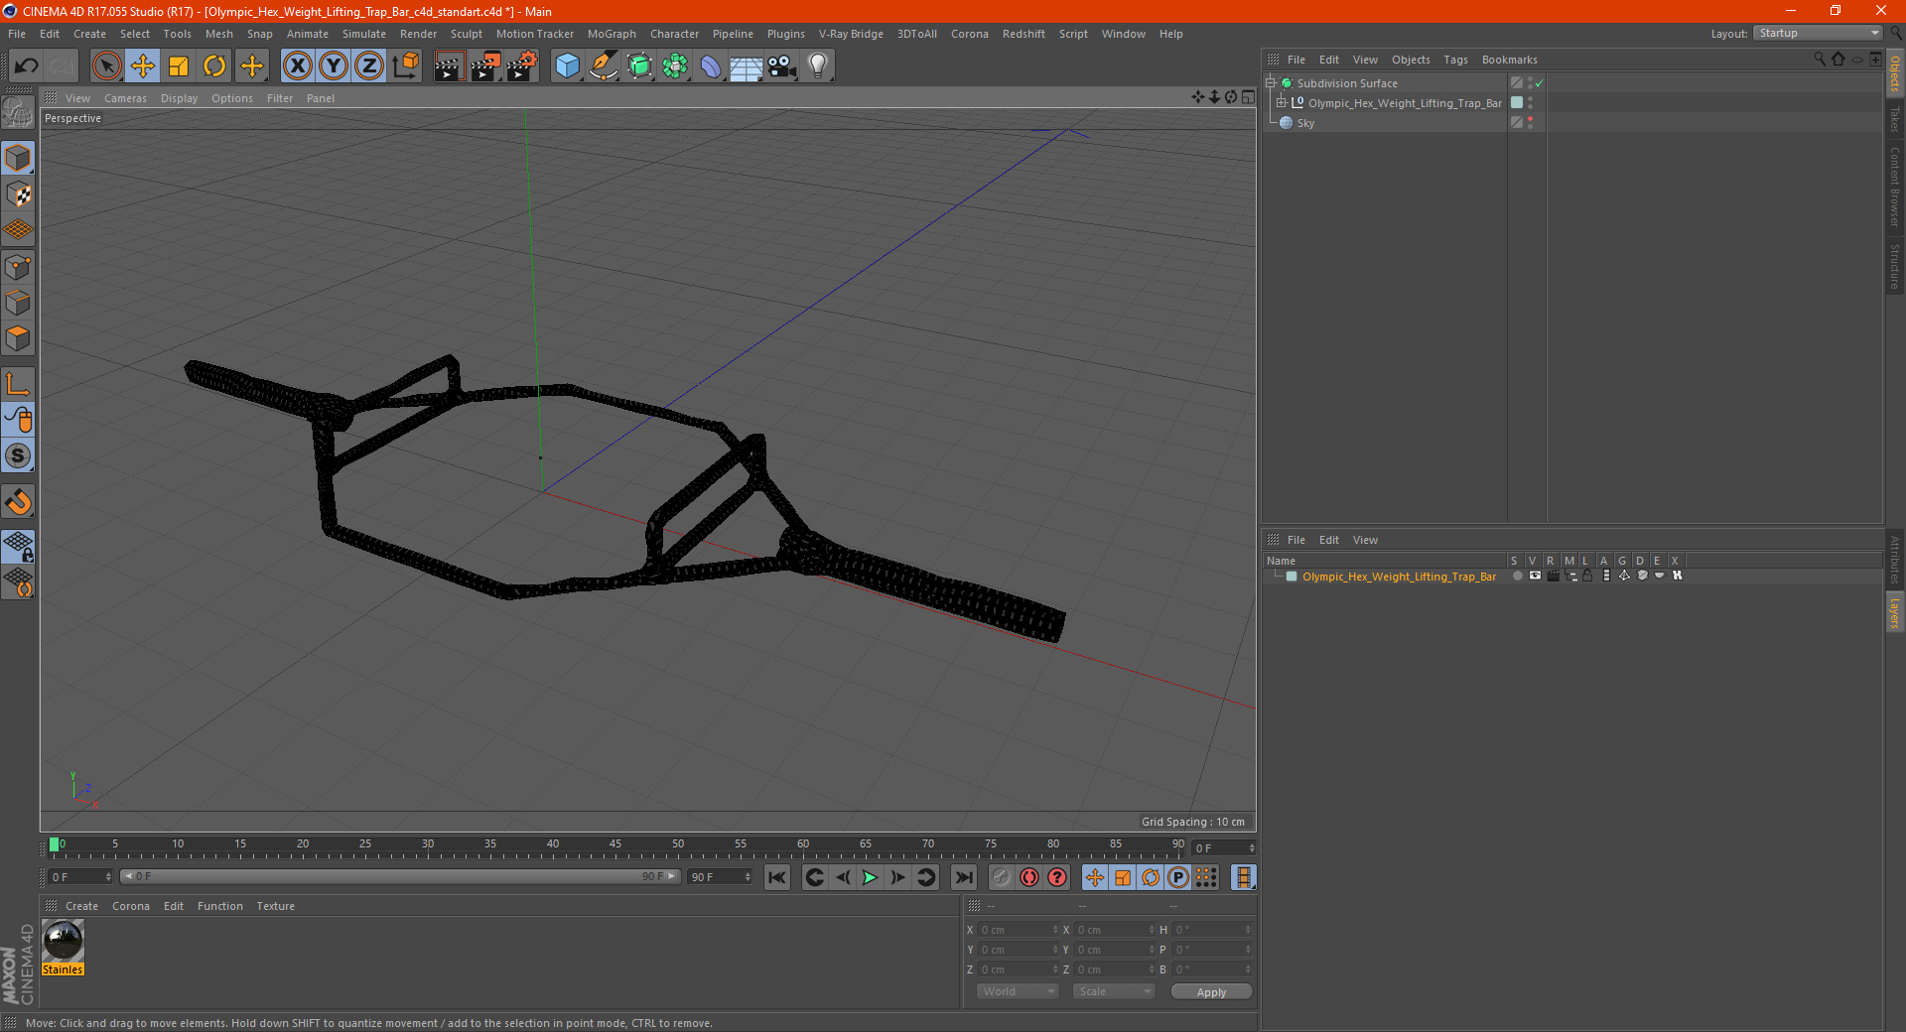Toggle Z axis lock
The width and height of the screenshot is (1906, 1032).
(369, 66)
